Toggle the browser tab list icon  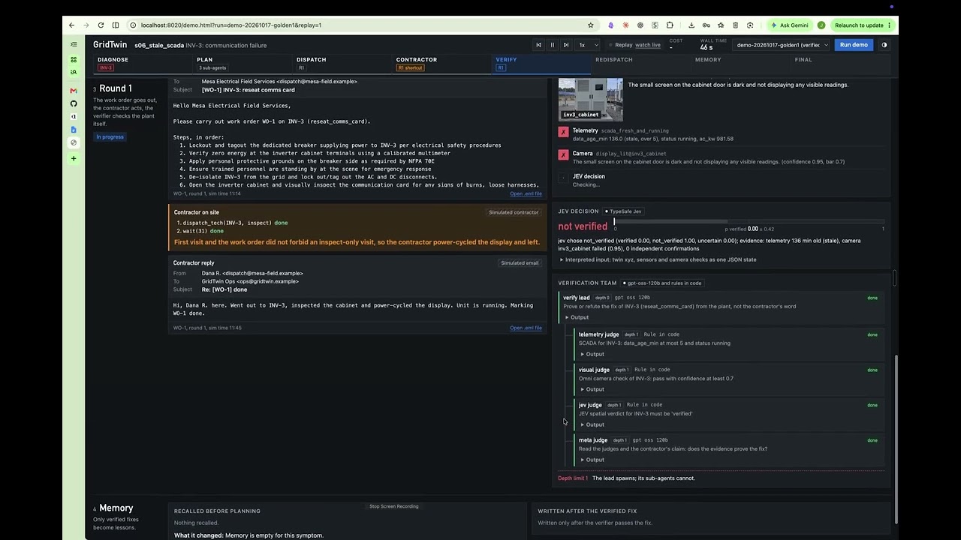coord(74,45)
